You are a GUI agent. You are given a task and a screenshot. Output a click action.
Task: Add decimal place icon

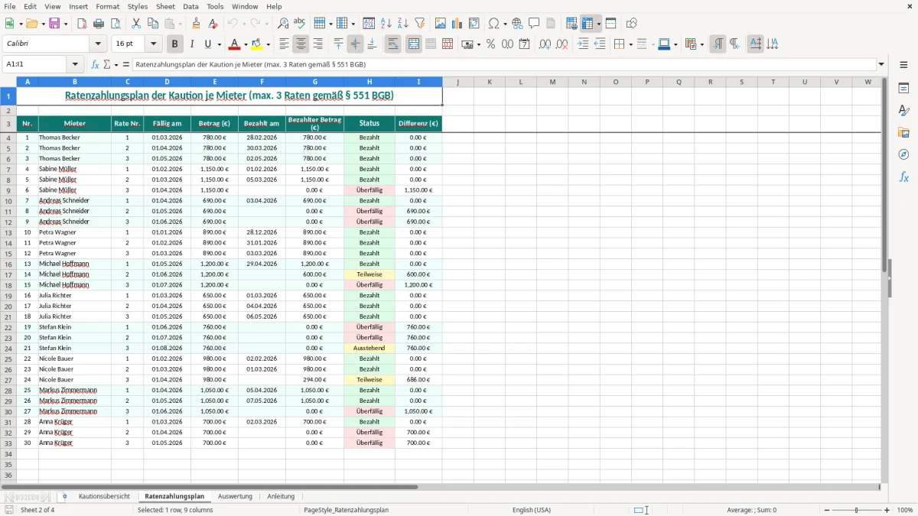(x=545, y=44)
